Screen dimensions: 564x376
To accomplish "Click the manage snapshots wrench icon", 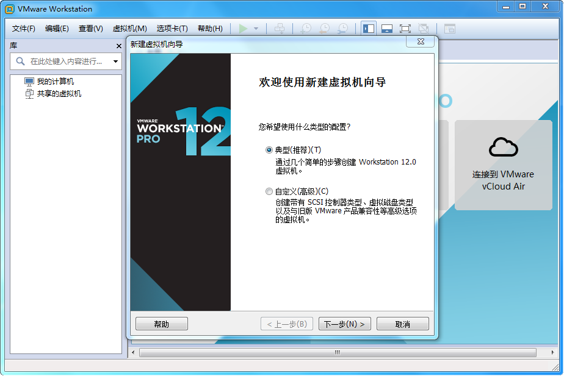I will pos(343,29).
